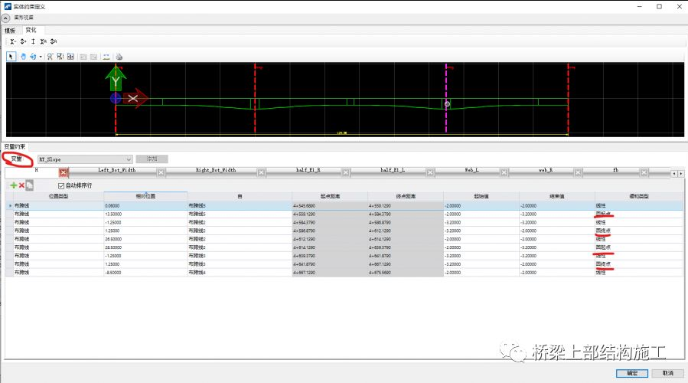Viewport: 688px width, 383px height.
Task: Click the printer icon in view toolbar
Action: tap(119, 57)
